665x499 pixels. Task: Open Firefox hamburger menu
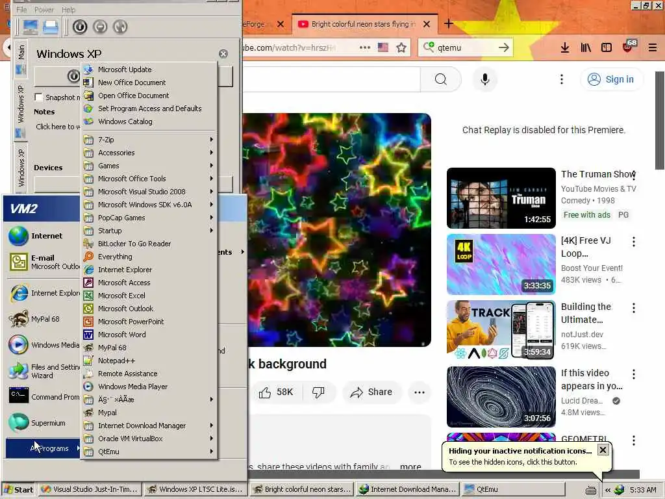tap(652, 47)
